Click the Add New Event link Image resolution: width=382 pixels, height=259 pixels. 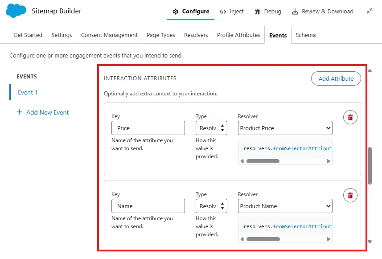(x=48, y=112)
